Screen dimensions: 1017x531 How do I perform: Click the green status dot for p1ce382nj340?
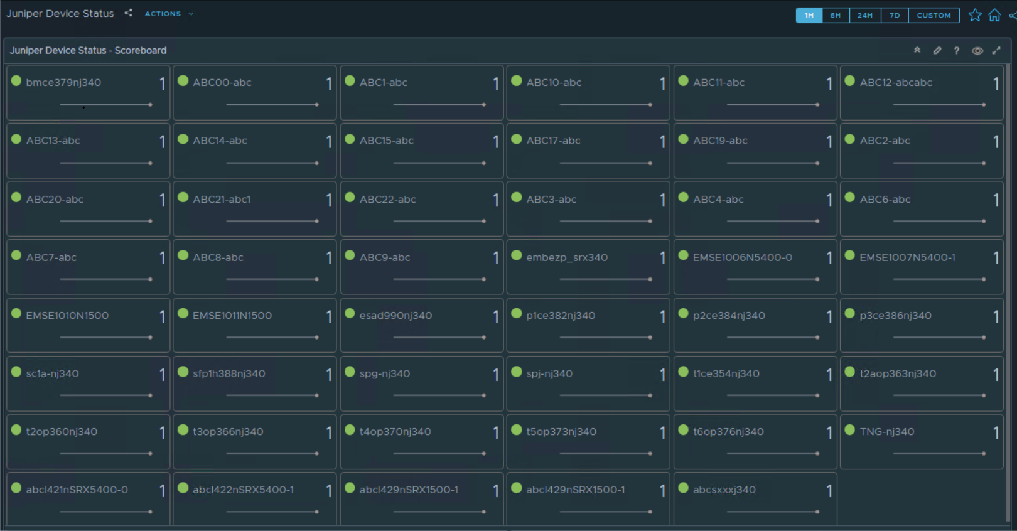tap(517, 313)
